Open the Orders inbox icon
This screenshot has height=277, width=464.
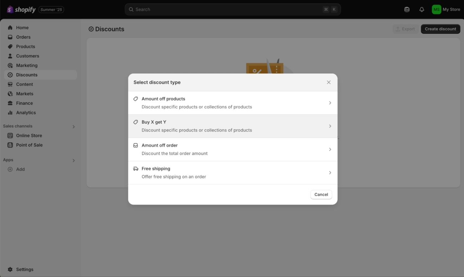pos(10,37)
